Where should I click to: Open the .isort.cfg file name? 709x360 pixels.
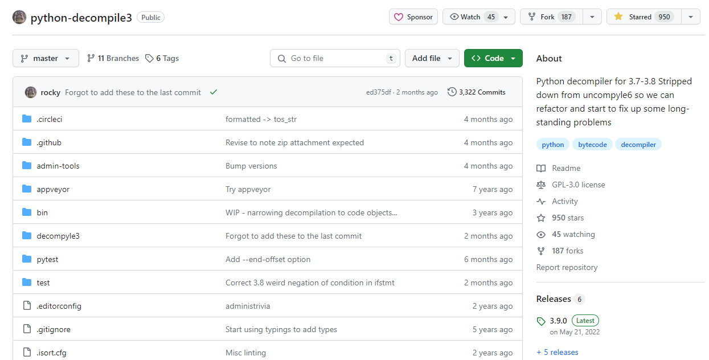tap(52, 353)
